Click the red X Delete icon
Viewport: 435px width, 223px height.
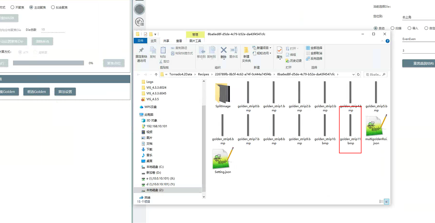click(224, 50)
